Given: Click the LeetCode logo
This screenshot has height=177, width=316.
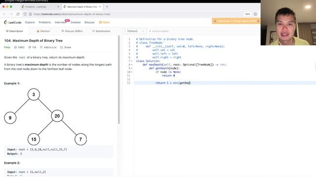Looking at the screenshot, I should (x=12, y=22).
